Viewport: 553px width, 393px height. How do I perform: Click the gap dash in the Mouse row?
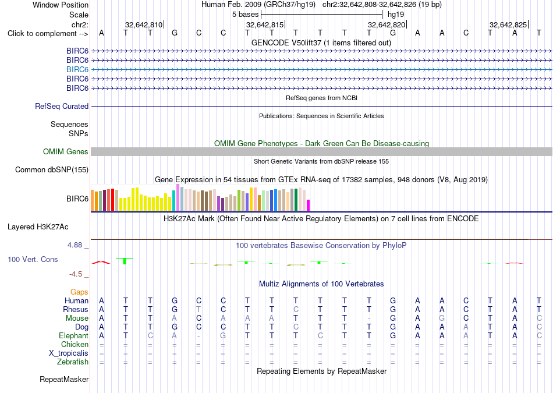[x=369, y=318]
